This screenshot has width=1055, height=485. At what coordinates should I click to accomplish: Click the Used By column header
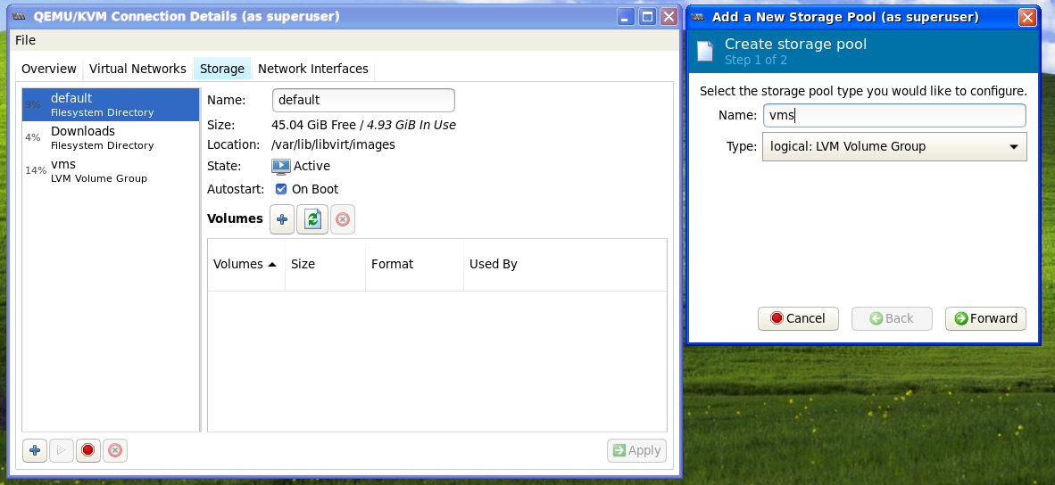[565, 264]
